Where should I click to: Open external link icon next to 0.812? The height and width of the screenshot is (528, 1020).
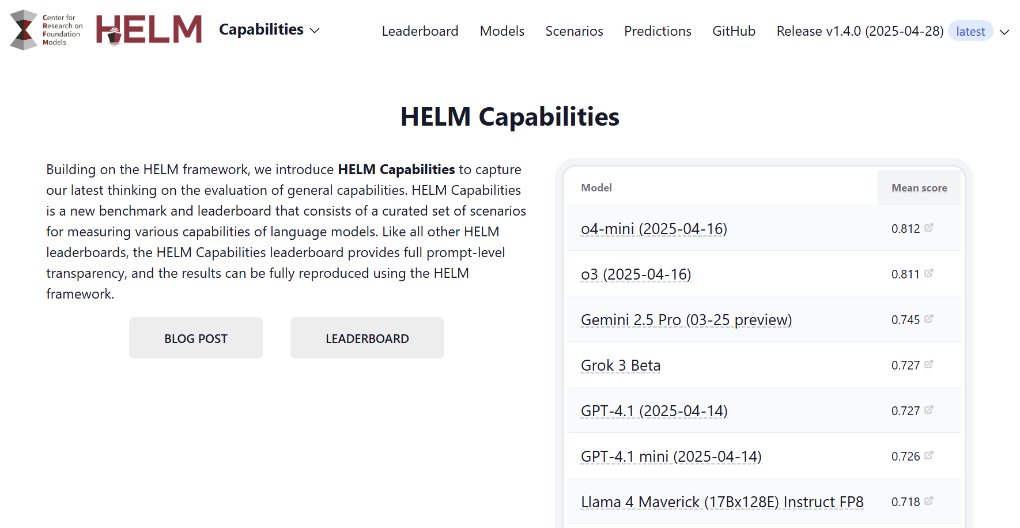click(929, 228)
